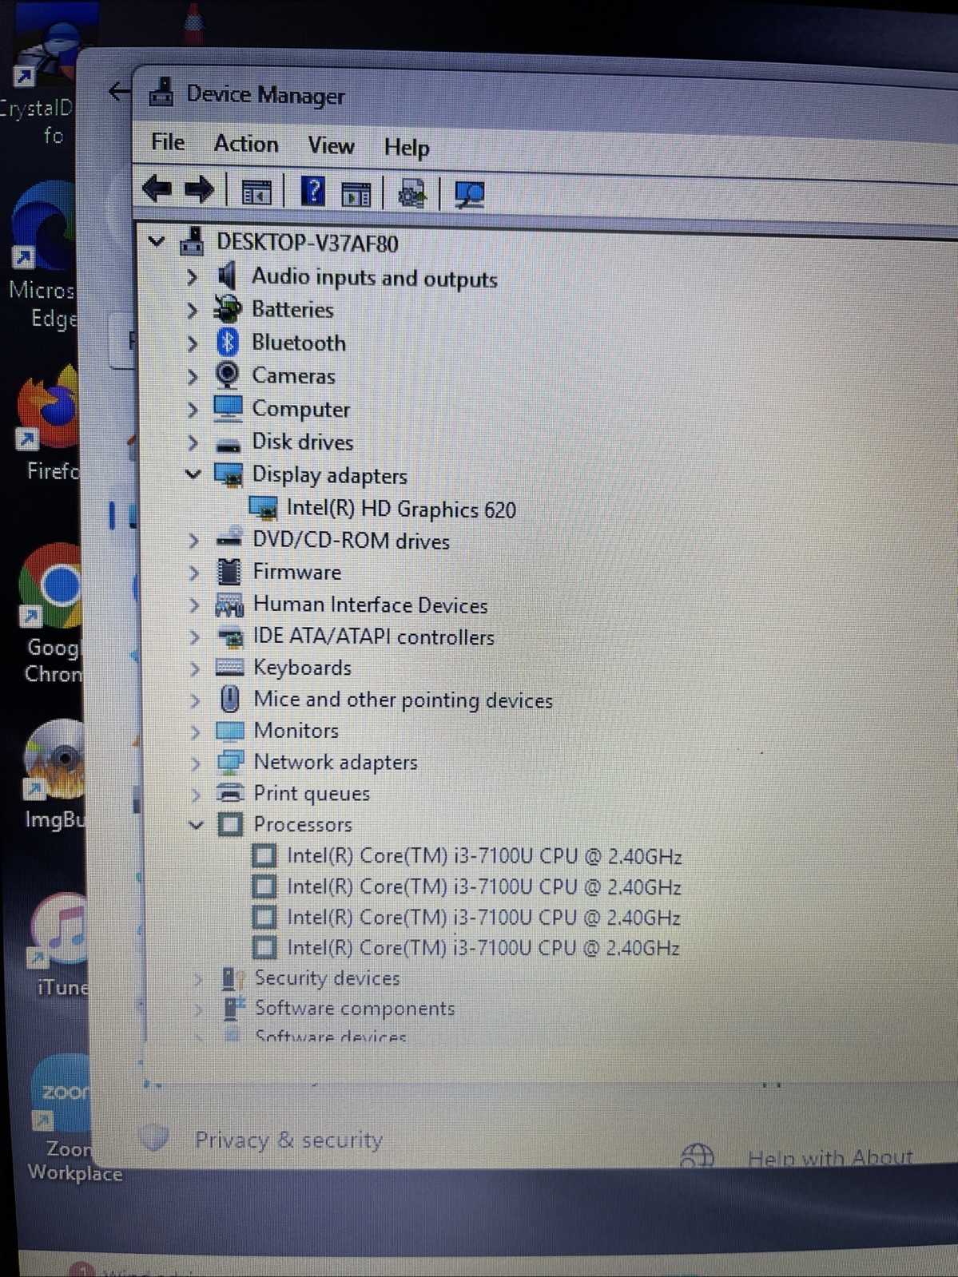Screen dimensions: 958x1277
Task: Click the Back arrow in Device Manager toolbar
Action: (157, 189)
